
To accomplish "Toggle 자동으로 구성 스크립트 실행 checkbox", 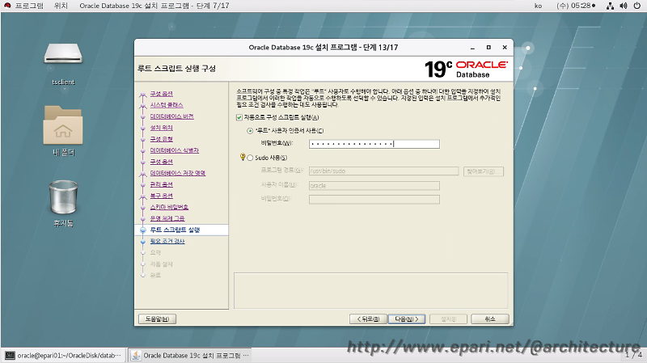I will [239, 117].
